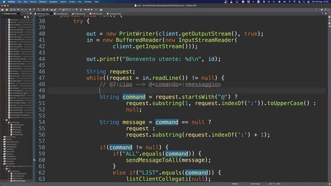Open the Wi-Fi status menu
331x186 pixels.
coord(294,2)
